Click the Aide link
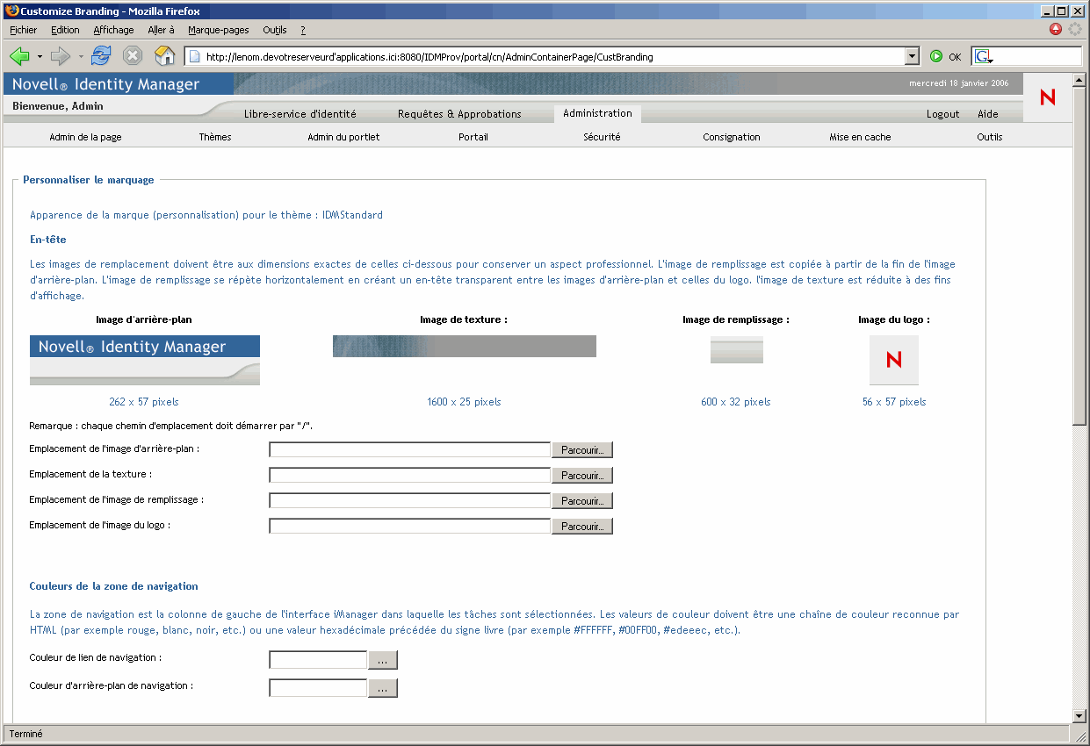This screenshot has height=746, width=1090. 988,114
